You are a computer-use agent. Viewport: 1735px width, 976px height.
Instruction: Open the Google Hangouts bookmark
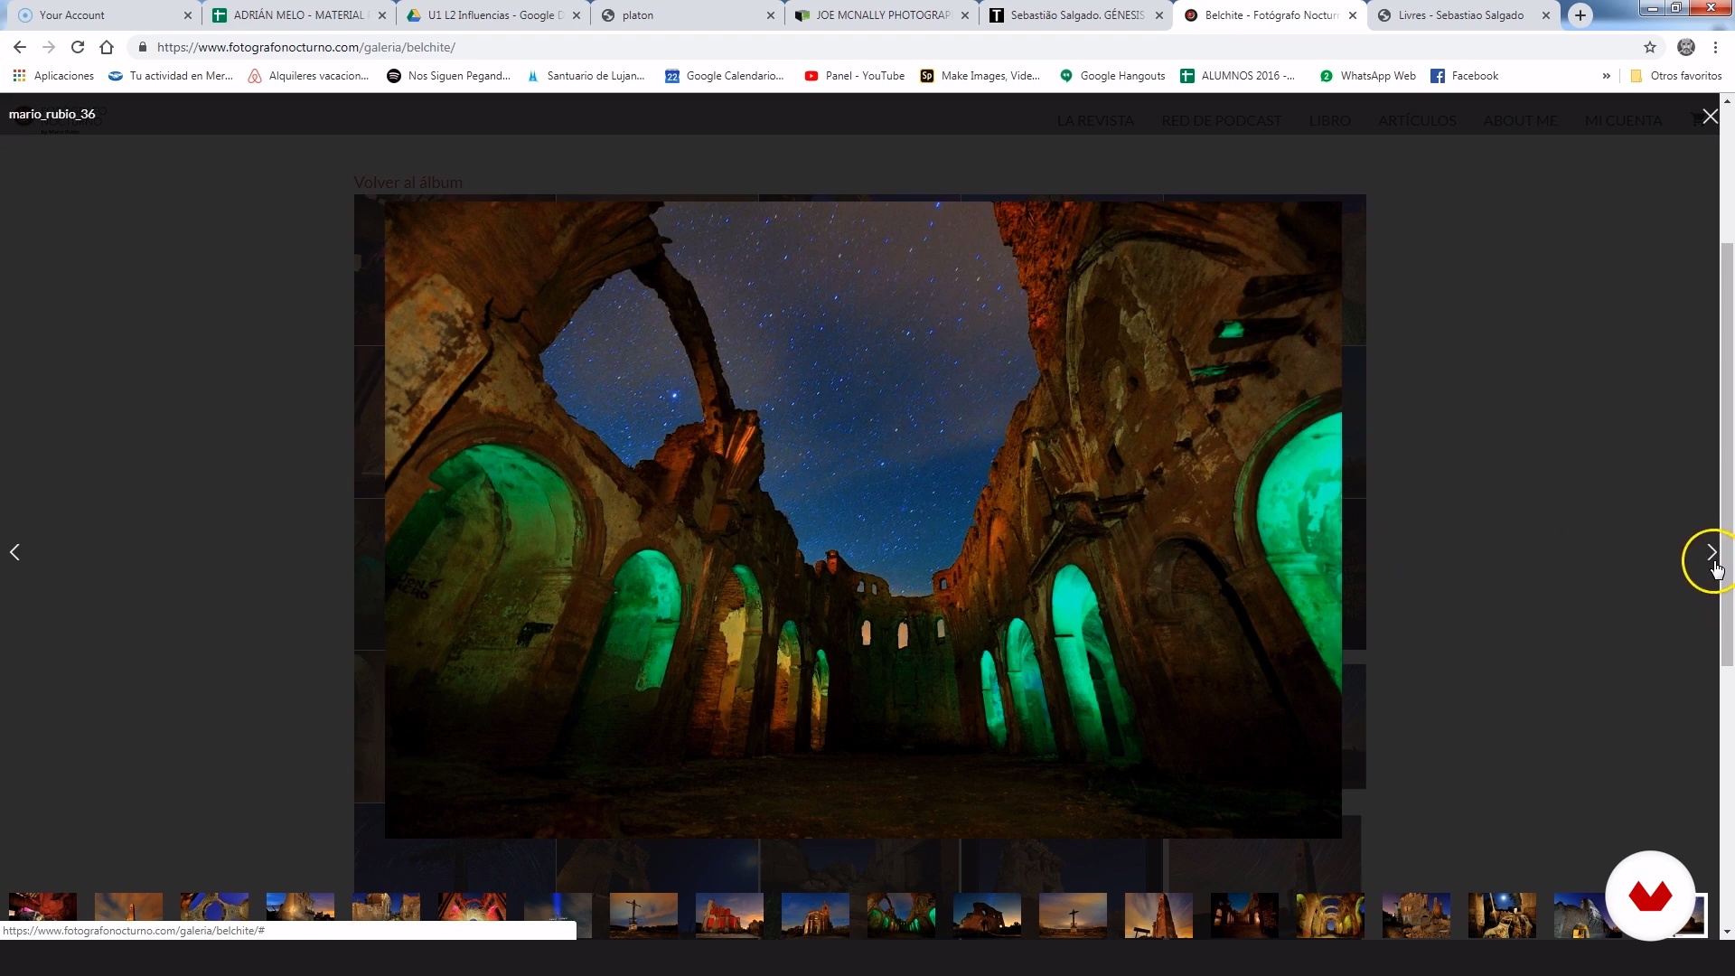tap(1112, 76)
